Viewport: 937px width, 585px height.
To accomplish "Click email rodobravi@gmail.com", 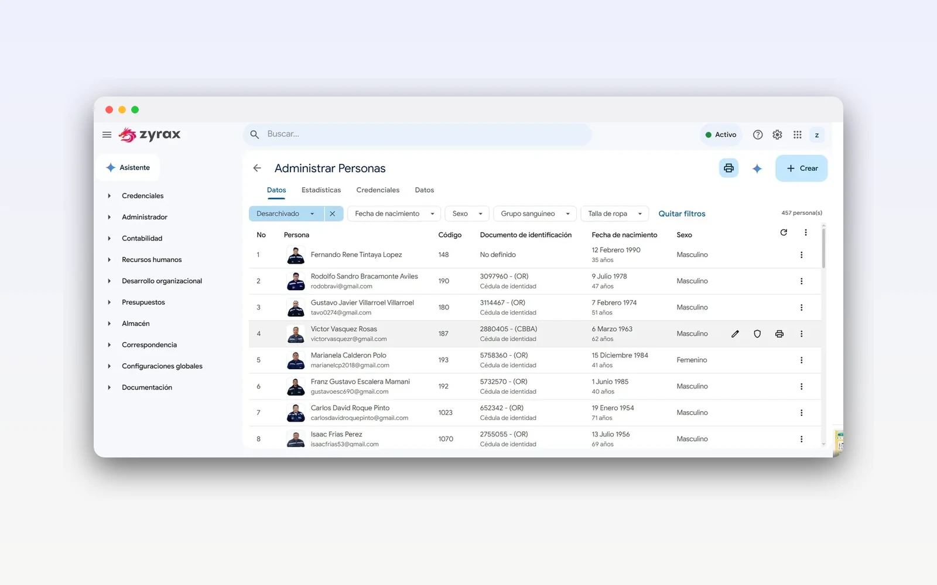I will [x=341, y=287].
